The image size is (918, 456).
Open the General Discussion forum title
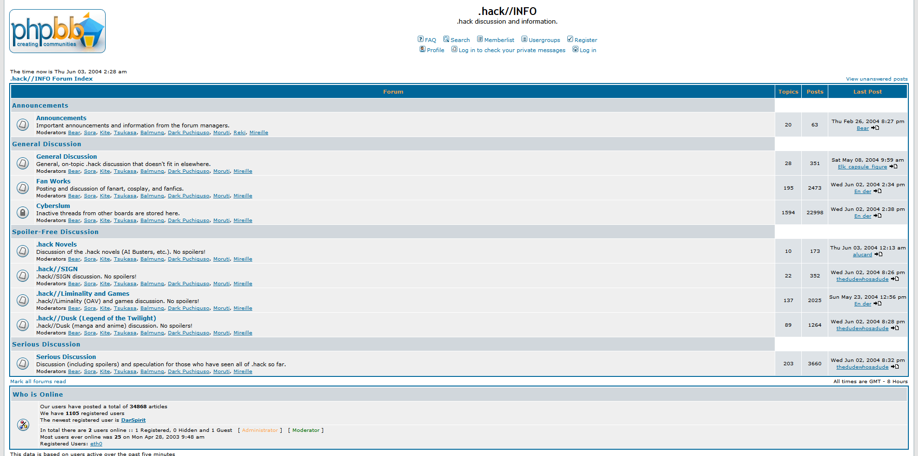click(67, 156)
